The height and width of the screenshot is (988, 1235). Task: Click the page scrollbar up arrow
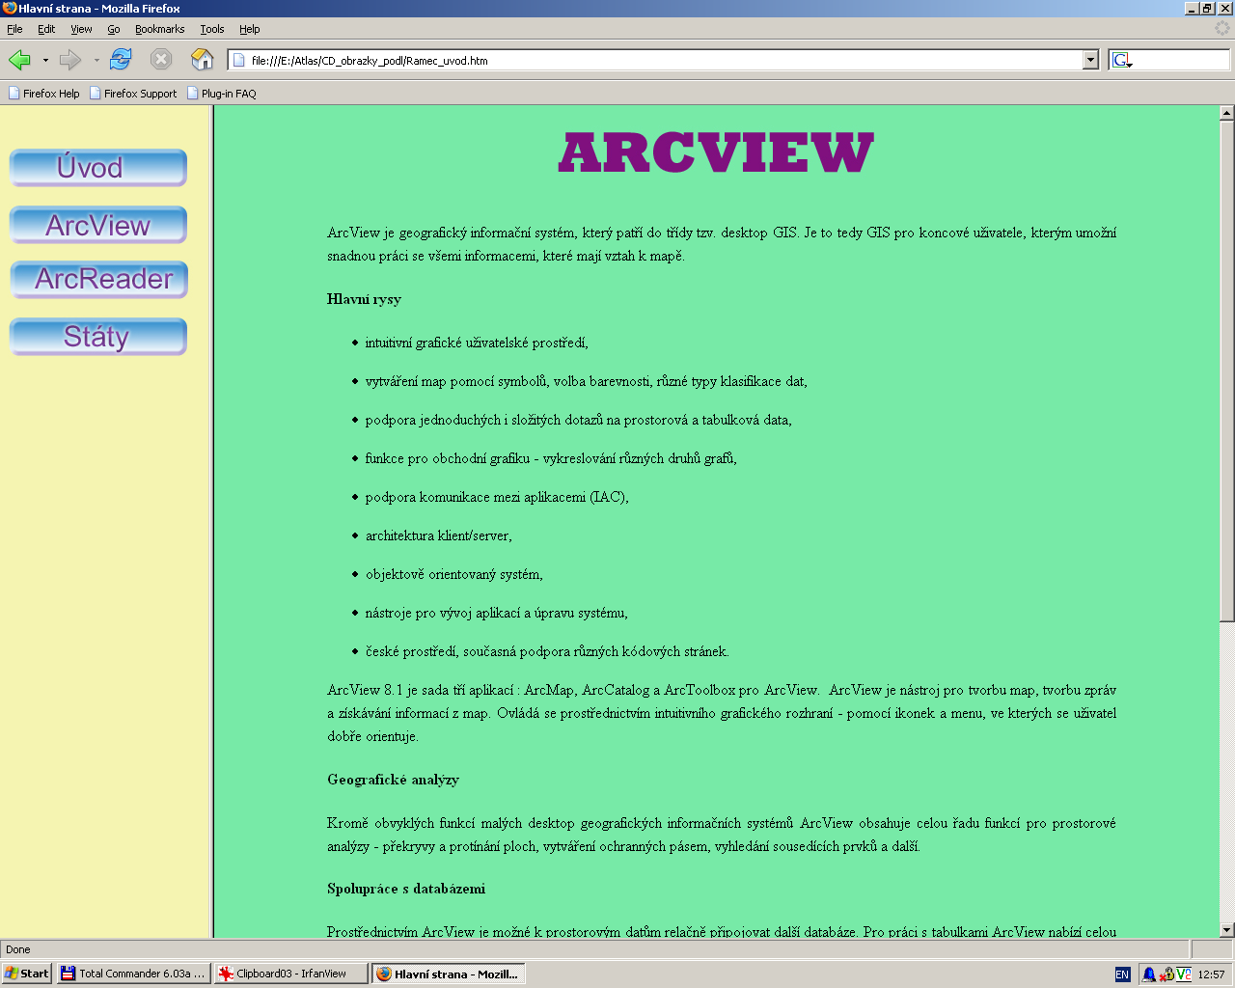(1226, 113)
